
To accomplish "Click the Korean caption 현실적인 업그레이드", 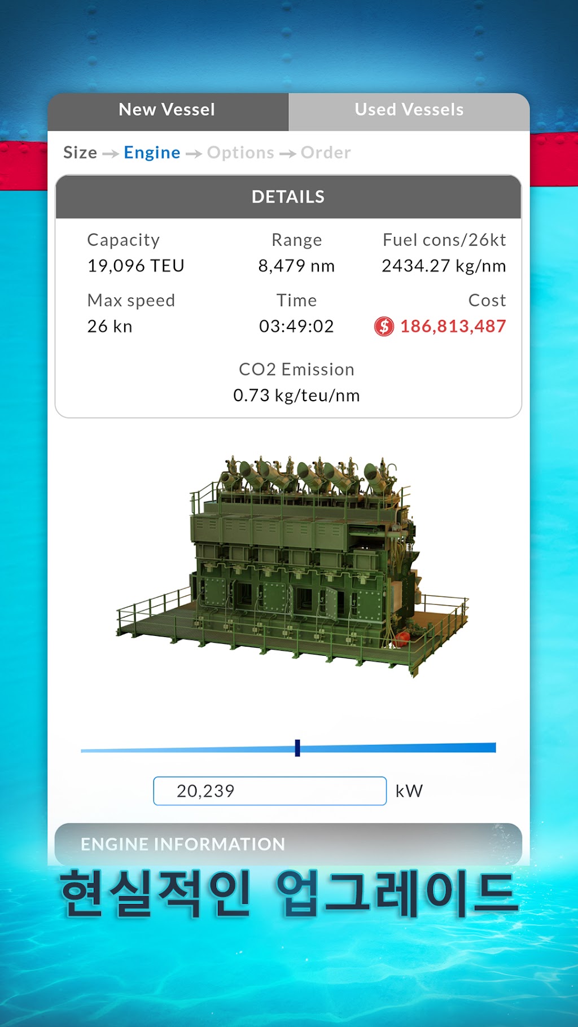I will [x=288, y=894].
